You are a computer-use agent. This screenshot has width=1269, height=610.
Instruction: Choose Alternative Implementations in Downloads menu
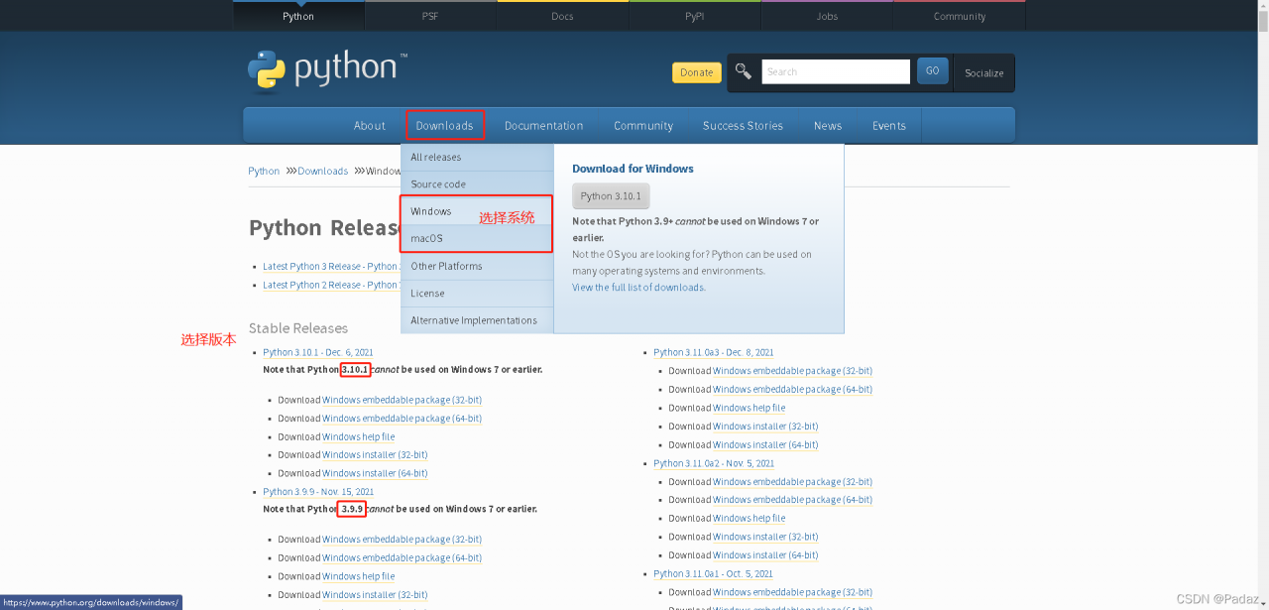(x=477, y=320)
